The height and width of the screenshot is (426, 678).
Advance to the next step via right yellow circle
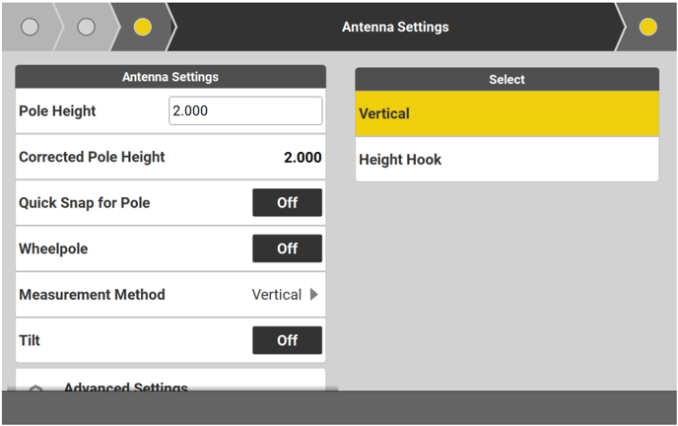coord(647,27)
